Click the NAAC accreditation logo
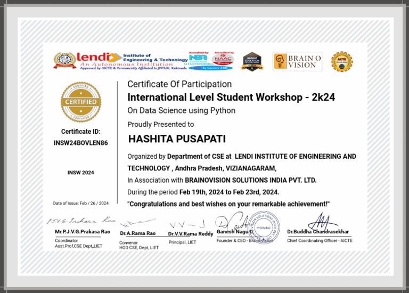Viewport: 409px width, 293px height. click(223, 59)
